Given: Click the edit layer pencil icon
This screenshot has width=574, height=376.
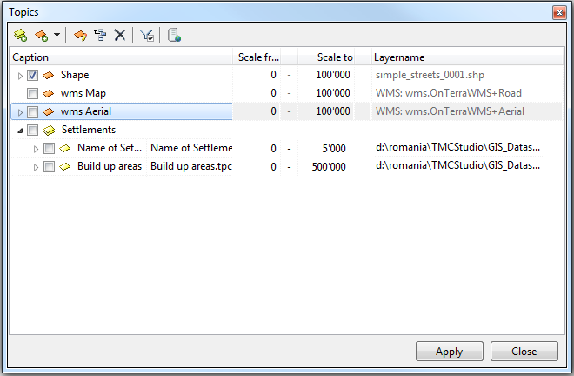Looking at the screenshot, I should point(80,36).
